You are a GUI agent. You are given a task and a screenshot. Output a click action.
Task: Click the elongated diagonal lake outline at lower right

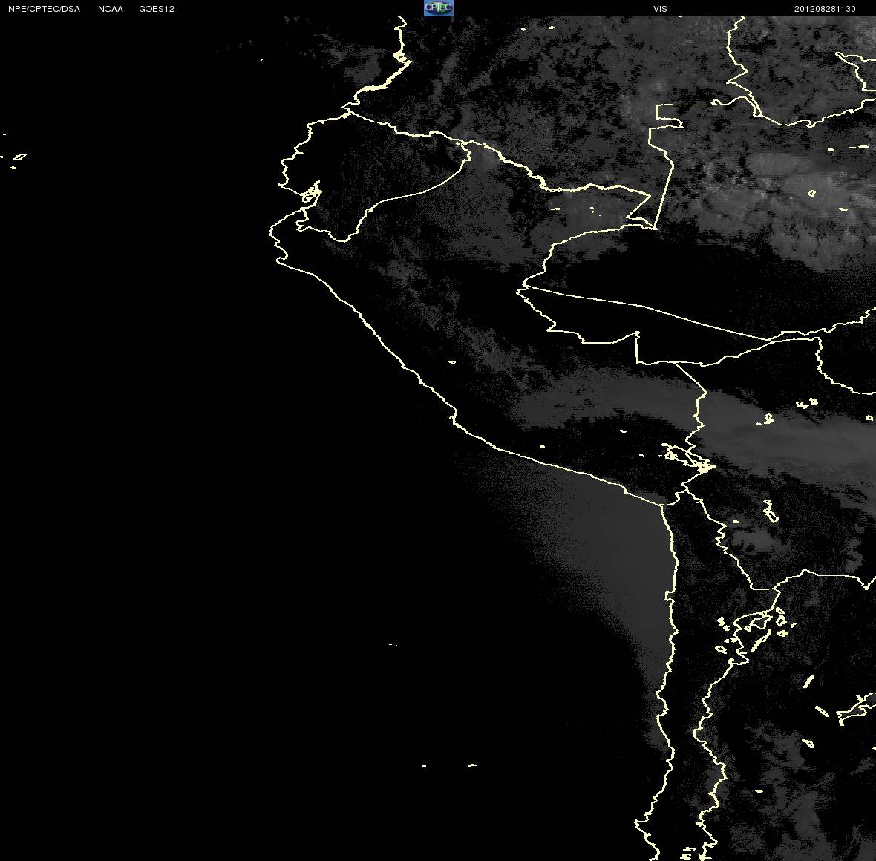808,681
